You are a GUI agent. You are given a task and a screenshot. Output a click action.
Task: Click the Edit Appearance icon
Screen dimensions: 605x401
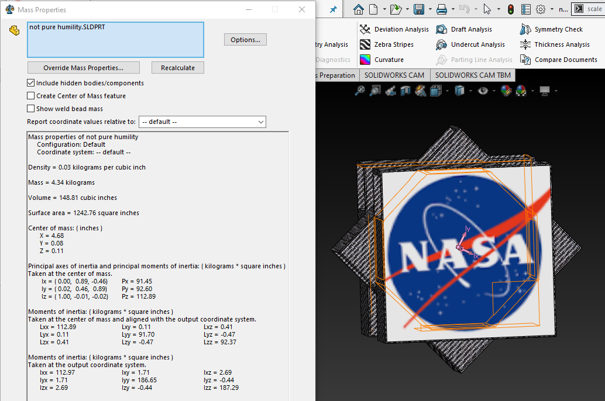tap(506, 91)
